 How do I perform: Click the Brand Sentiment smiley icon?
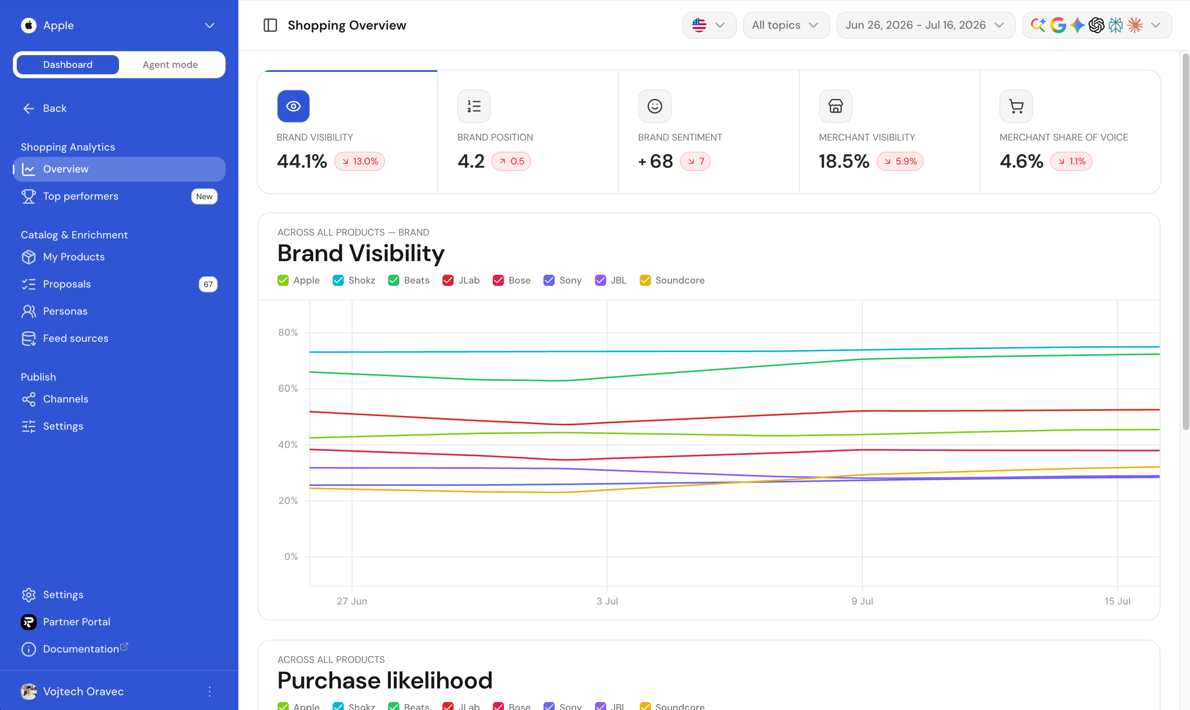655,106
